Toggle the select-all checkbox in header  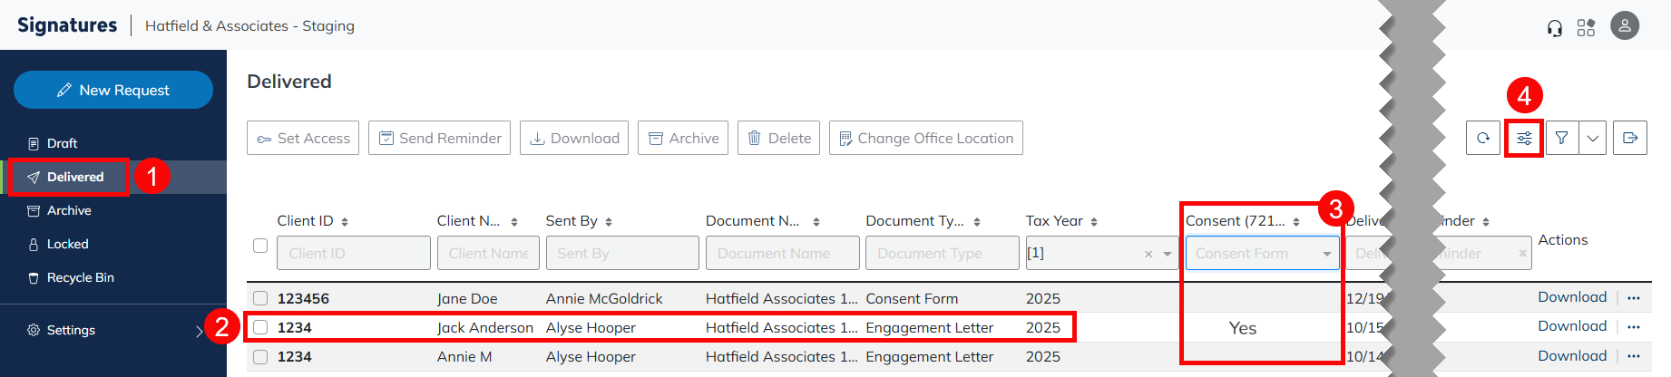[x=260, y=246]
